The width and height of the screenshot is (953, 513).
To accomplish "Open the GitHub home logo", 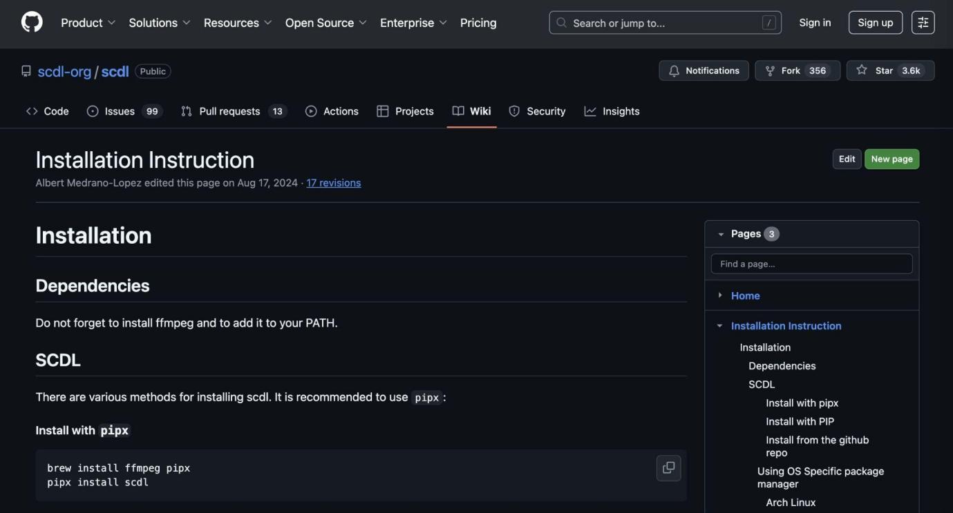I will (32, 23).
